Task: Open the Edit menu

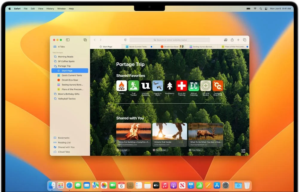Action: [33, 9]
